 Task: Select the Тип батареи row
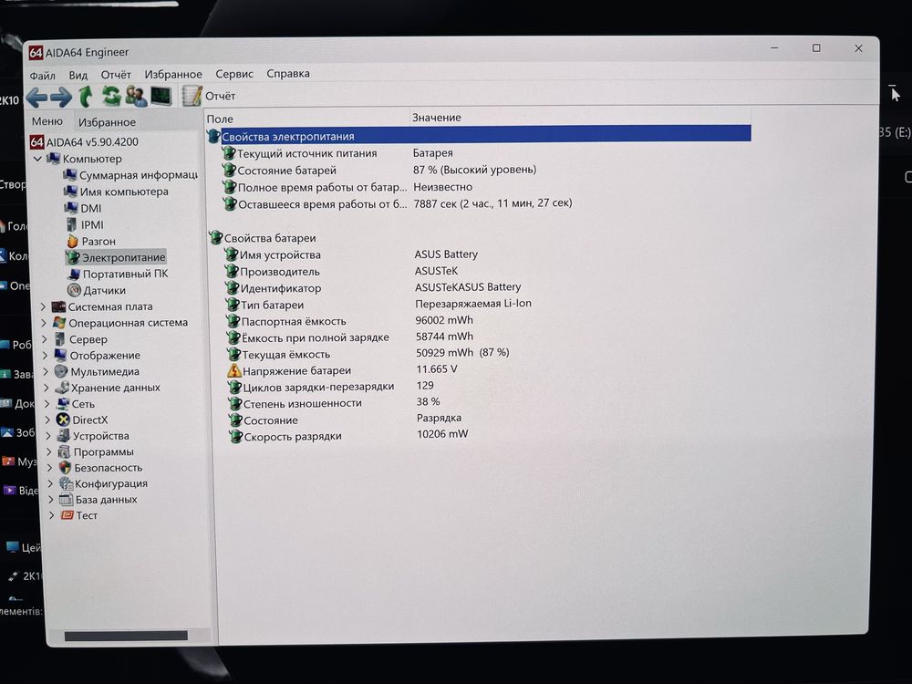click(378, 305)
